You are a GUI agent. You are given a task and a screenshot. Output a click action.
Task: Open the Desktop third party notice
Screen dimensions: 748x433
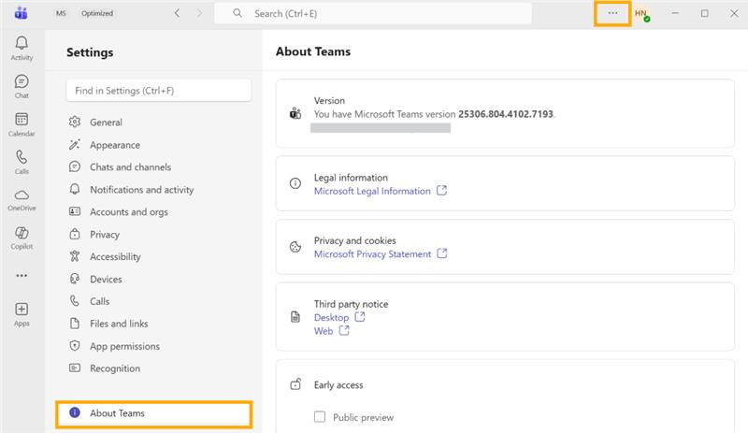coord(331,318)
